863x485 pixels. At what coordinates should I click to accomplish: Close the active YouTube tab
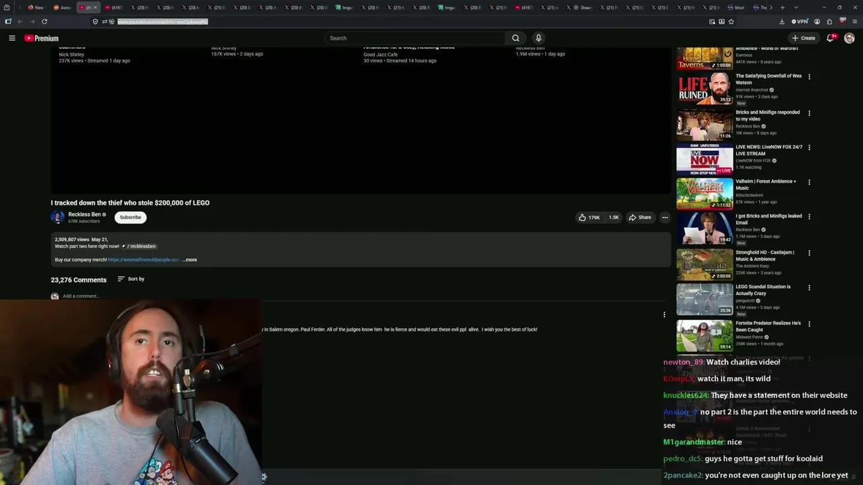point(95,7)
